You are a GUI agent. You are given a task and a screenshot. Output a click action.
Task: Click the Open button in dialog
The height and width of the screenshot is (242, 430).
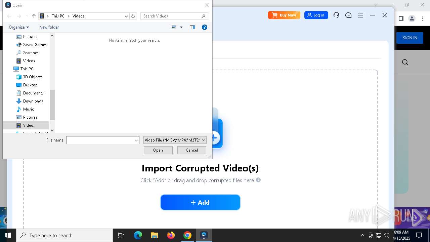pos(158,150)
